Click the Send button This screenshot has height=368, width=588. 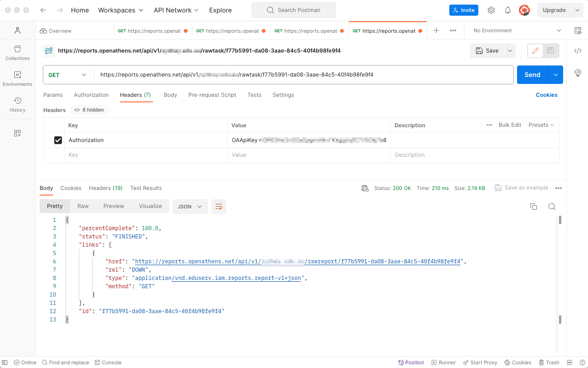(x=532, y=74)
